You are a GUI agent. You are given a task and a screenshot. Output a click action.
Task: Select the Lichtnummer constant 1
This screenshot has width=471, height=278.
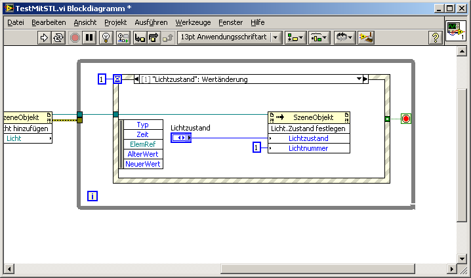(256, 148)
